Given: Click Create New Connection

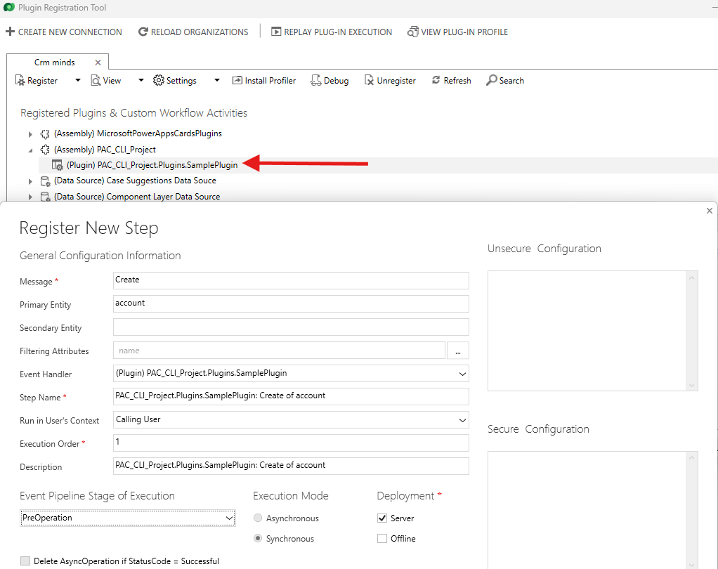Looking at the screenshot, I should coord(64,32).
